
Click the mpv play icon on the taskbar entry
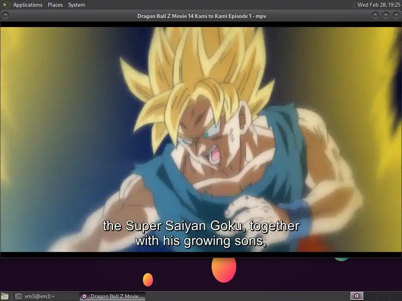[84, 296]
